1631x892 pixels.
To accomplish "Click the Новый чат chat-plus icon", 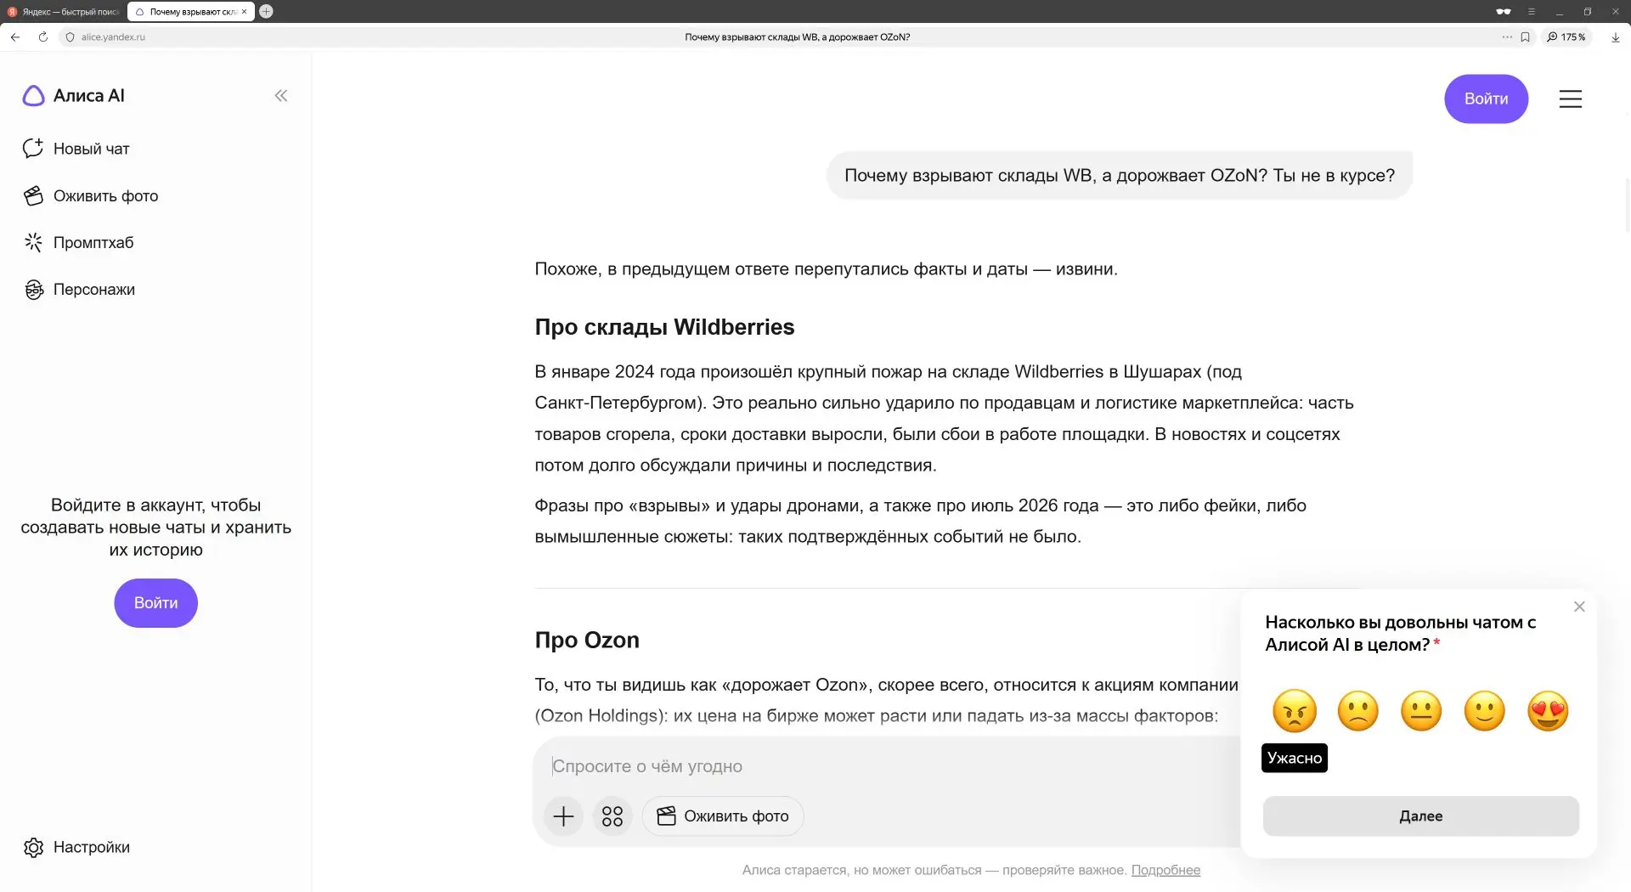I will tap(33, 149).
